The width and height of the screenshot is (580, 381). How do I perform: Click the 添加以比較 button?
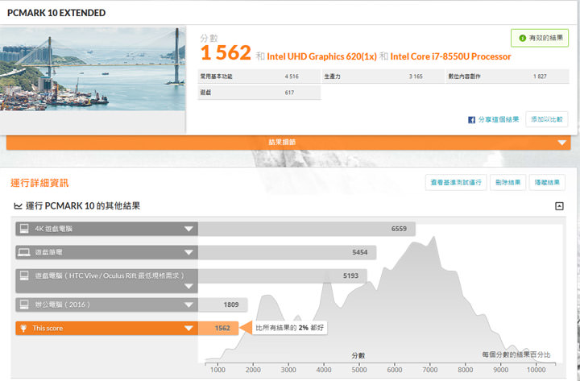(547, 119)
